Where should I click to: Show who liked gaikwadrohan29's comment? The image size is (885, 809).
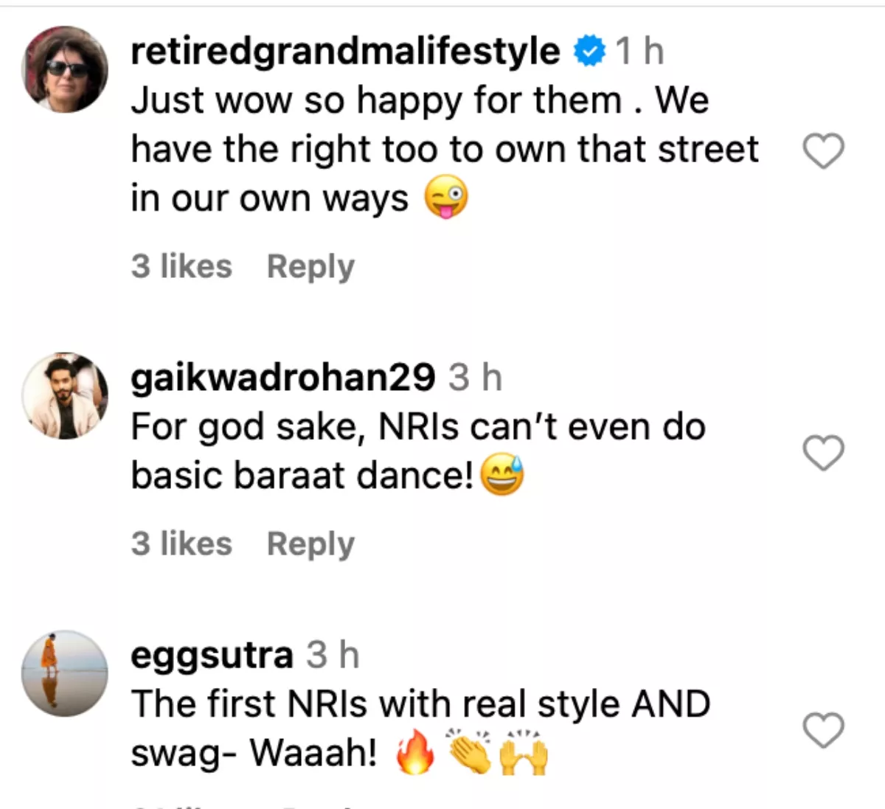pyautogui.click(x=181, y=544)
